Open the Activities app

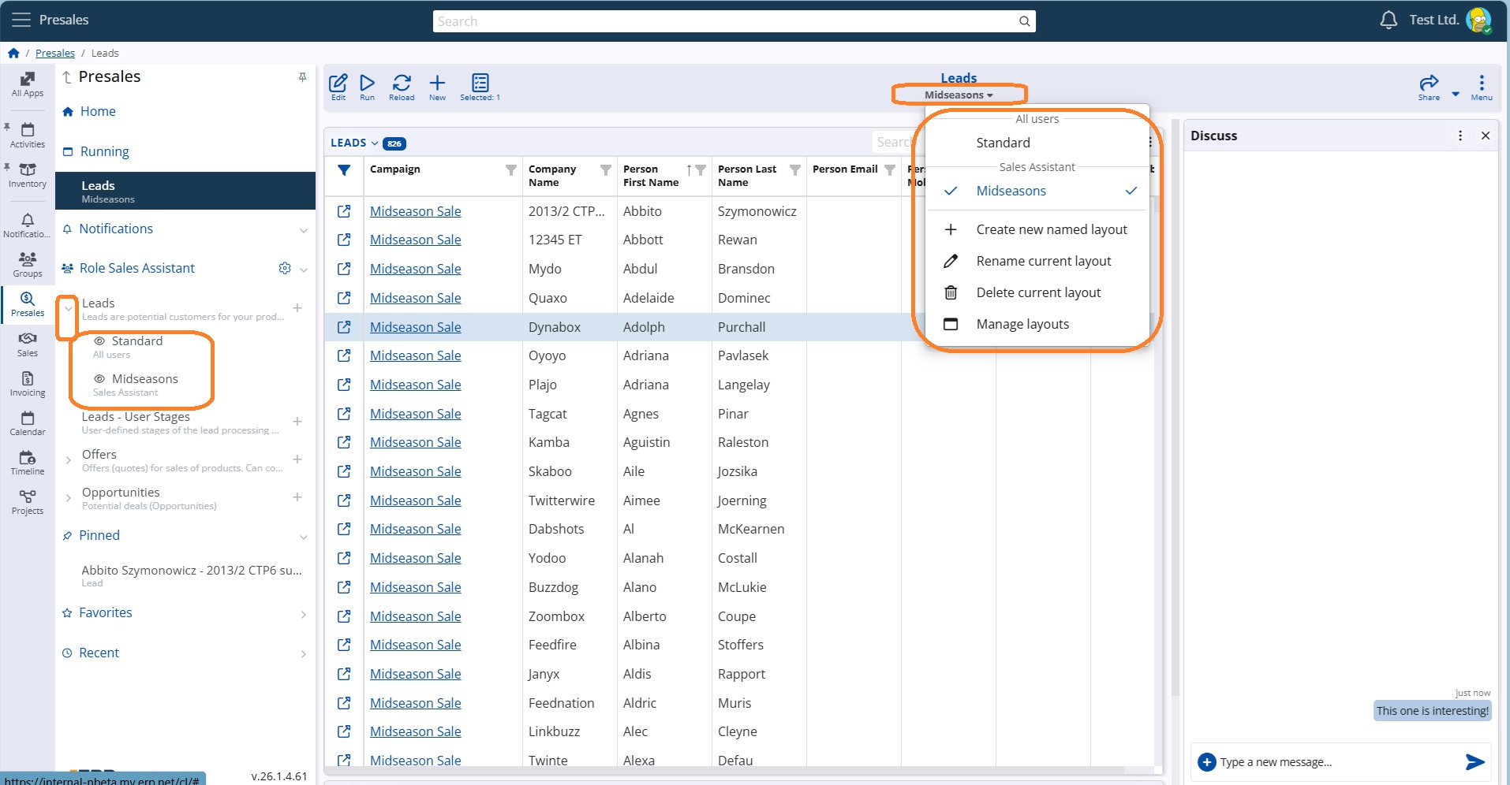28,136
